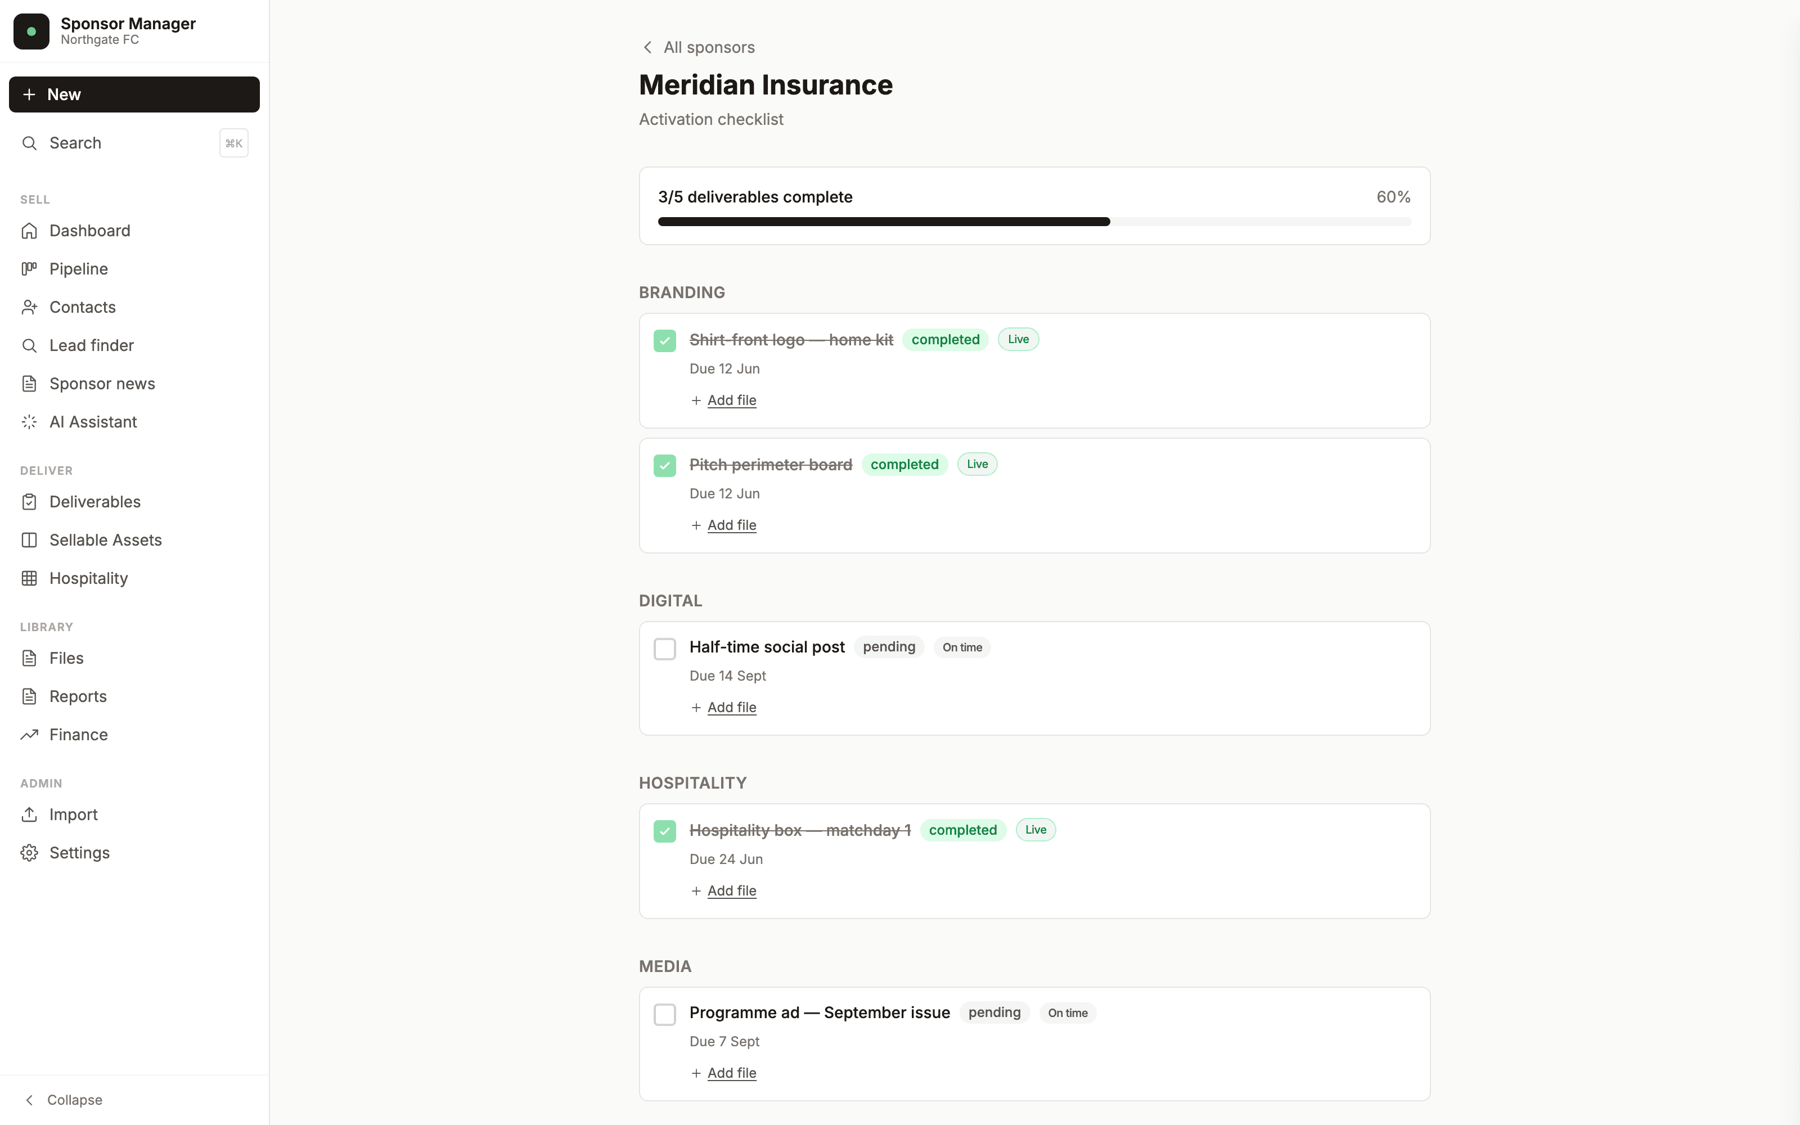Click the Dashboard home icon
Viewport: 1800px width, 1125px height.
coord(29,231)
